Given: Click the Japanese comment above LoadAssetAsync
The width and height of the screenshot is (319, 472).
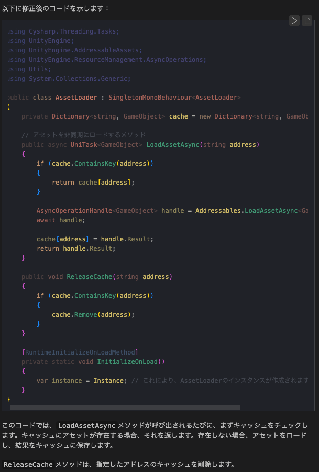Looking at the screenshot, I should (84, 135).
